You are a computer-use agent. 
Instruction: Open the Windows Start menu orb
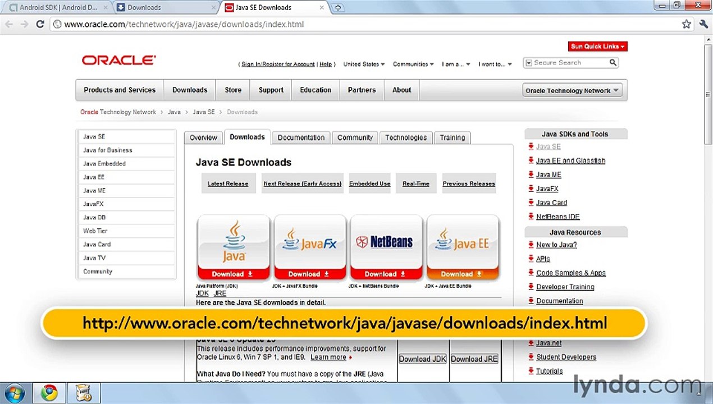tap(15, 393)
